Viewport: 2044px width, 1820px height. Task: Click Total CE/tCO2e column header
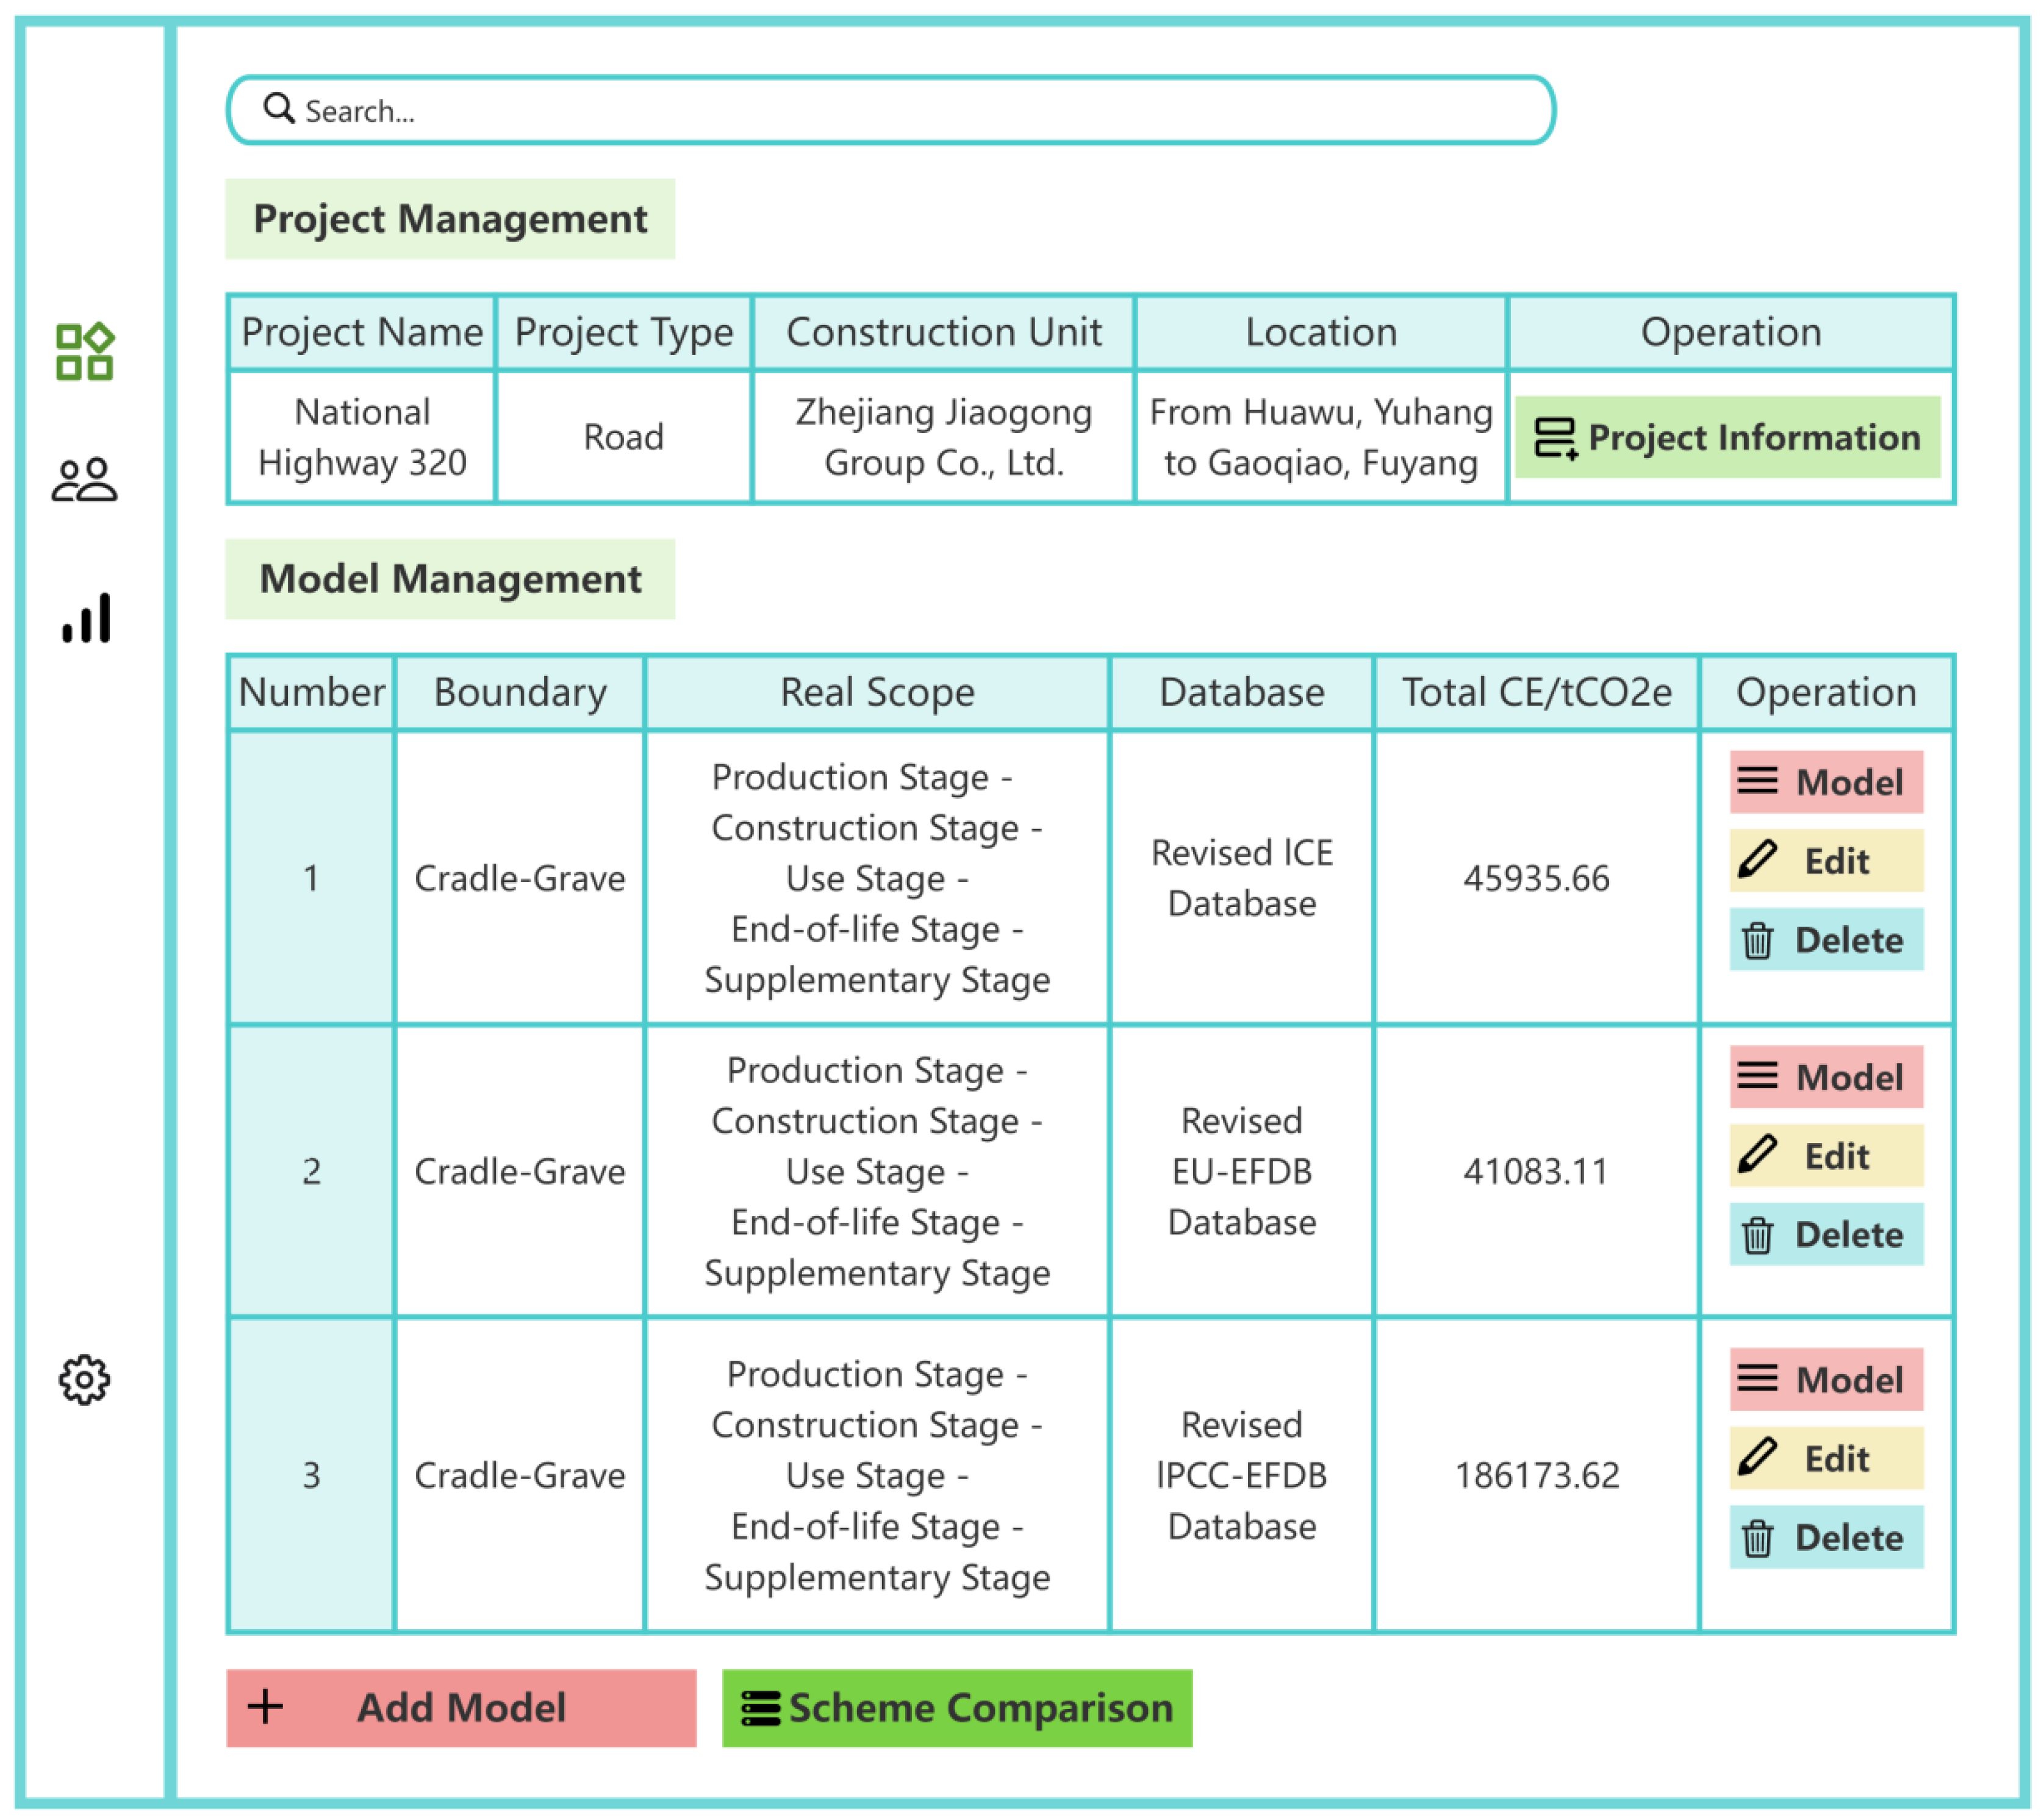[1535, 692]
